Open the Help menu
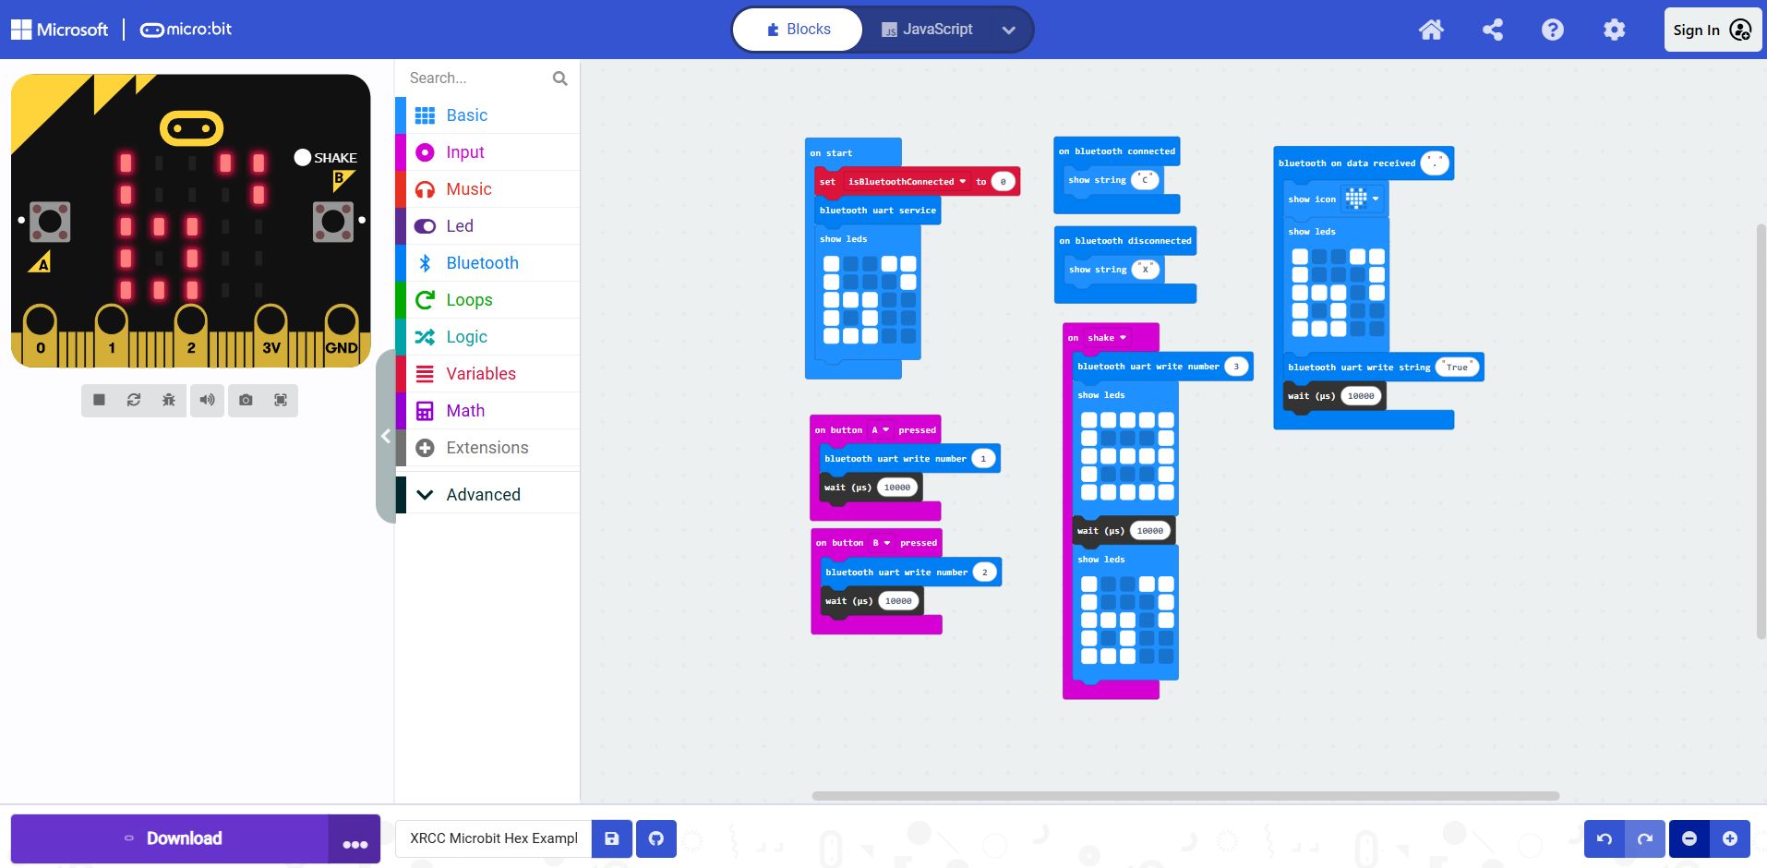The width and height of the screenshot is (1767, 868). 1553,30
